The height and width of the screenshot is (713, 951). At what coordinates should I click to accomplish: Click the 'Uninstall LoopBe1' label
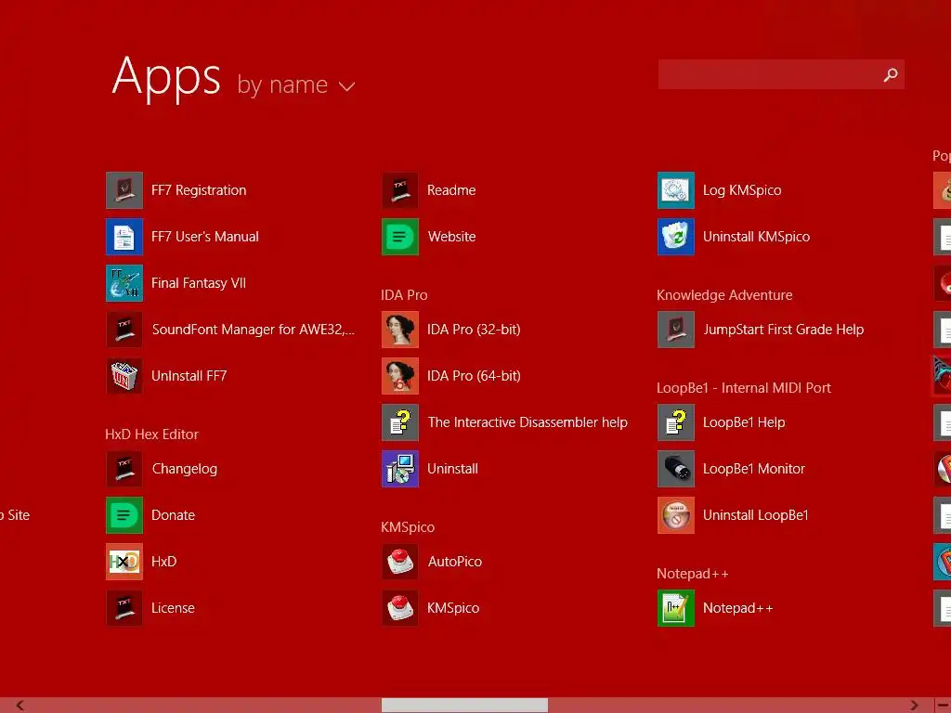click(x=756, y=515)
